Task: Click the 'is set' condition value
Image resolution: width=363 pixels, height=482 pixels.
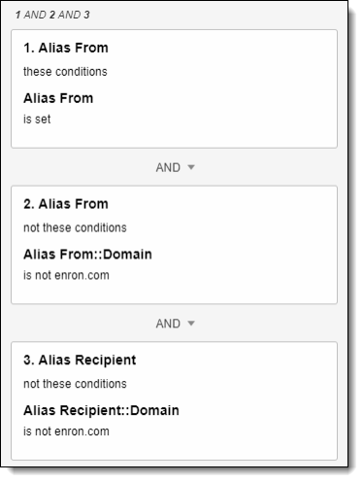Action: [37, 120]
